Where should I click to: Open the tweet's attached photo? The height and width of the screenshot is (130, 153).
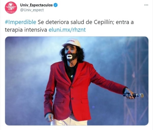pos(77,81)
